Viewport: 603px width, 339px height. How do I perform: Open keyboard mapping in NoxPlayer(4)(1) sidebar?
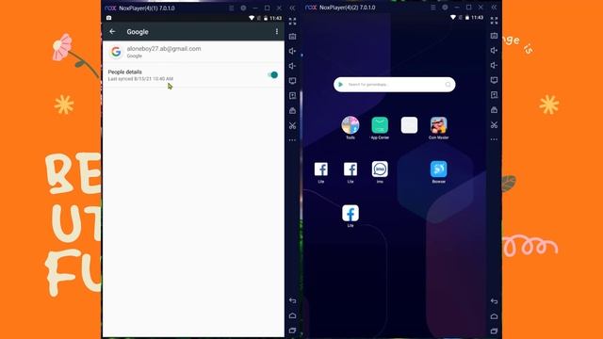click(x=293, y=37)
